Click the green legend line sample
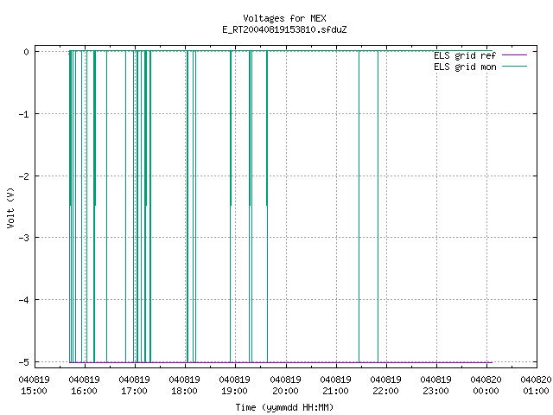Viewport: 553px width, 415px height. pos(514,67)
